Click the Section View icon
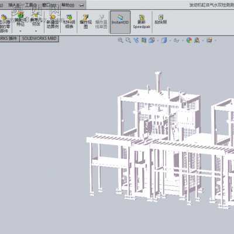This screenshot has height=234, width=234. point(144,40)
